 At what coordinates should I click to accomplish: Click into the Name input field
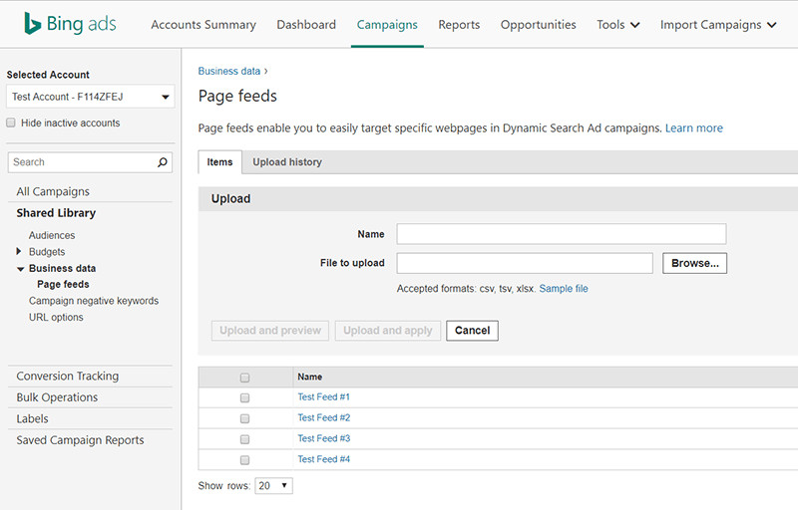(561, 234)
